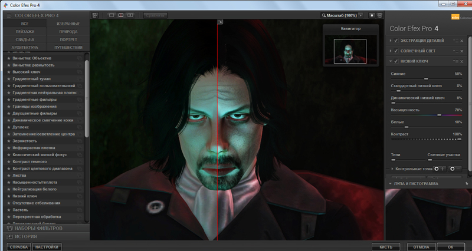Click the single image view icon
Screen dimensions: 472x251
112,15
